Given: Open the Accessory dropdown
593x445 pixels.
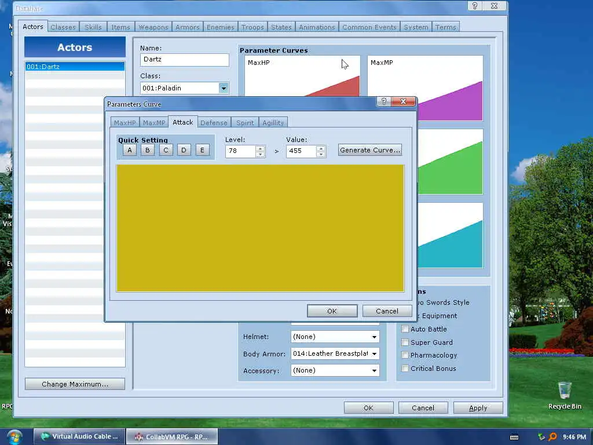Looking at the screenshot, I should (335, 370).
